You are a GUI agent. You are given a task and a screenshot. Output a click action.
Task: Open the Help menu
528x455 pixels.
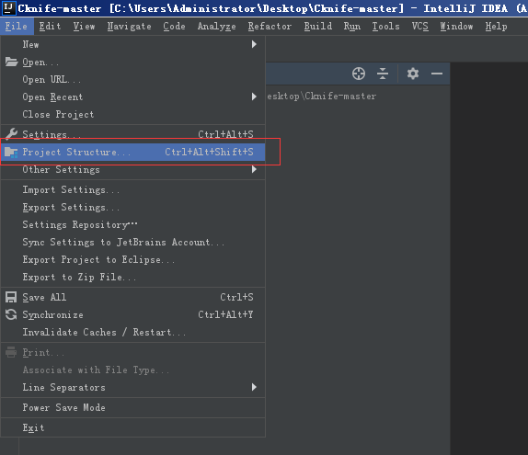point(496,27)
